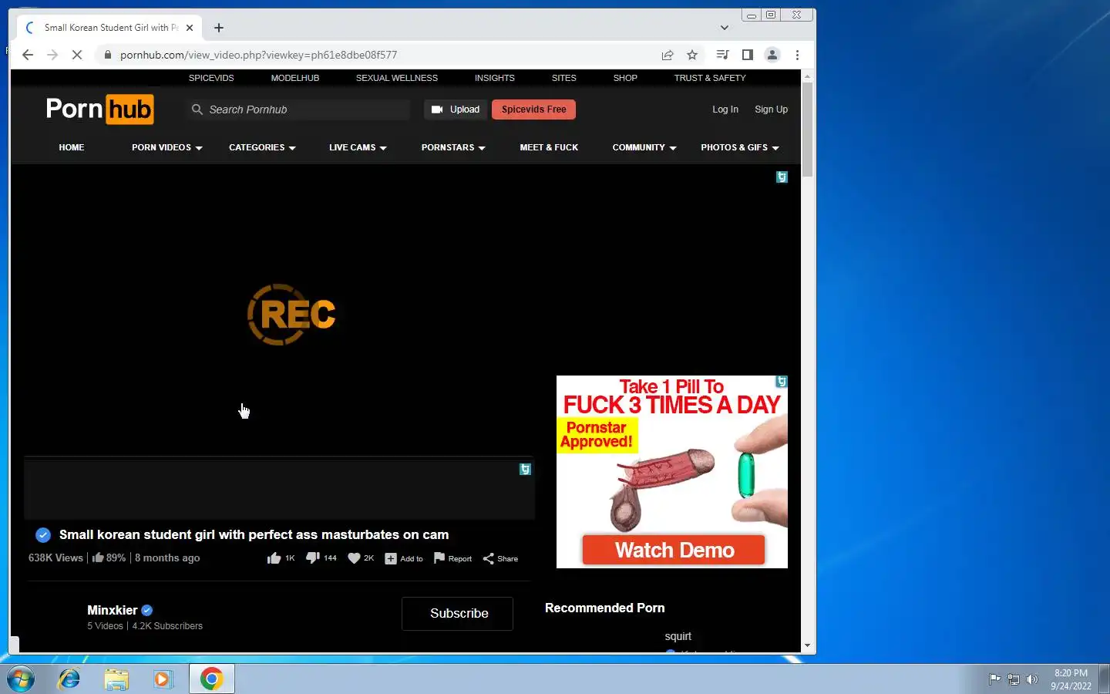The image size is (1110, 694).
Task: Launch Internet Explorer from the taskbar
Action: [69, 679]
